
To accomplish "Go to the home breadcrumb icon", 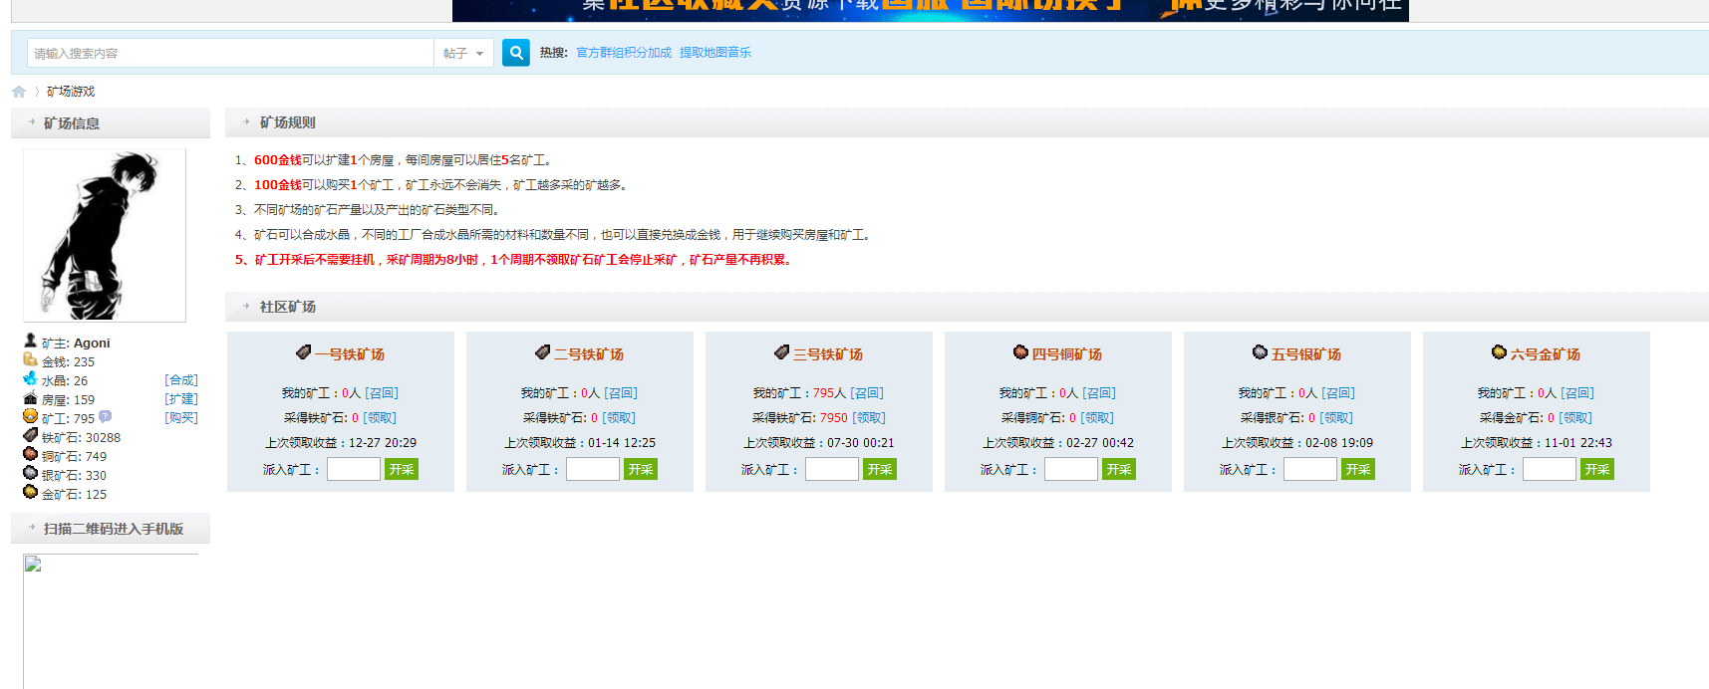I will [x=19, y=92].
